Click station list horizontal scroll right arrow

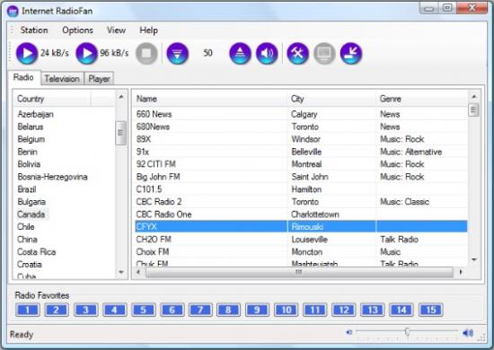pyautogui.click(x=461, y=272)
